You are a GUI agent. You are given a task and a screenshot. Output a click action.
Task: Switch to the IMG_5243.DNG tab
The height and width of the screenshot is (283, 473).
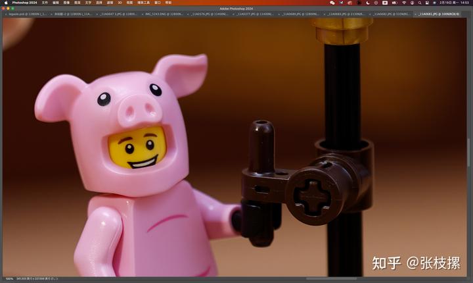pyautogui.click(x=164, y=14)
